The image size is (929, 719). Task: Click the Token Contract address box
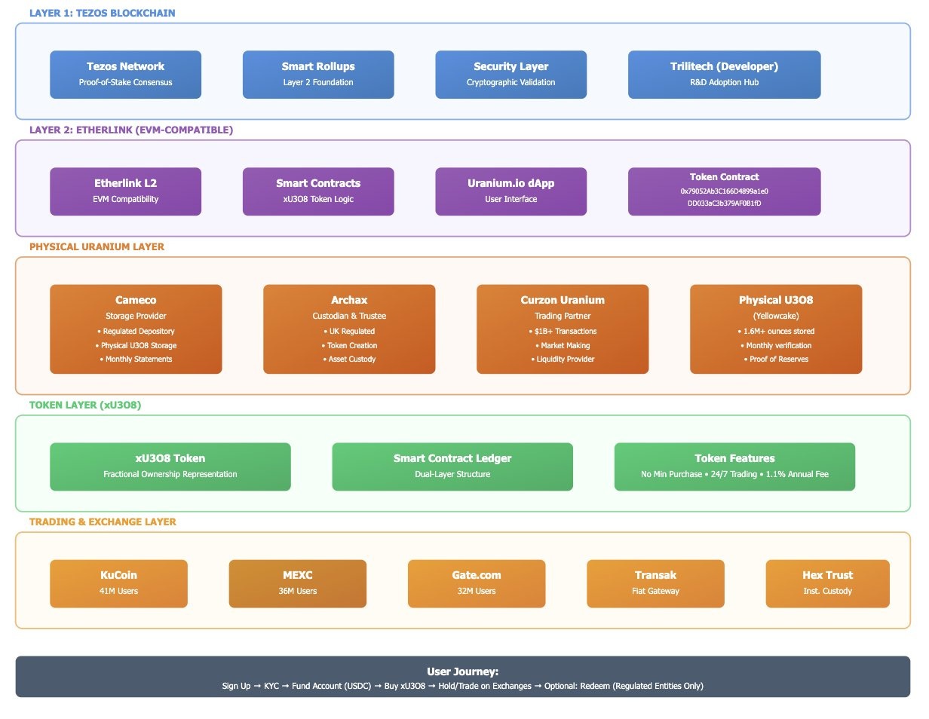(x=724, y=191)
